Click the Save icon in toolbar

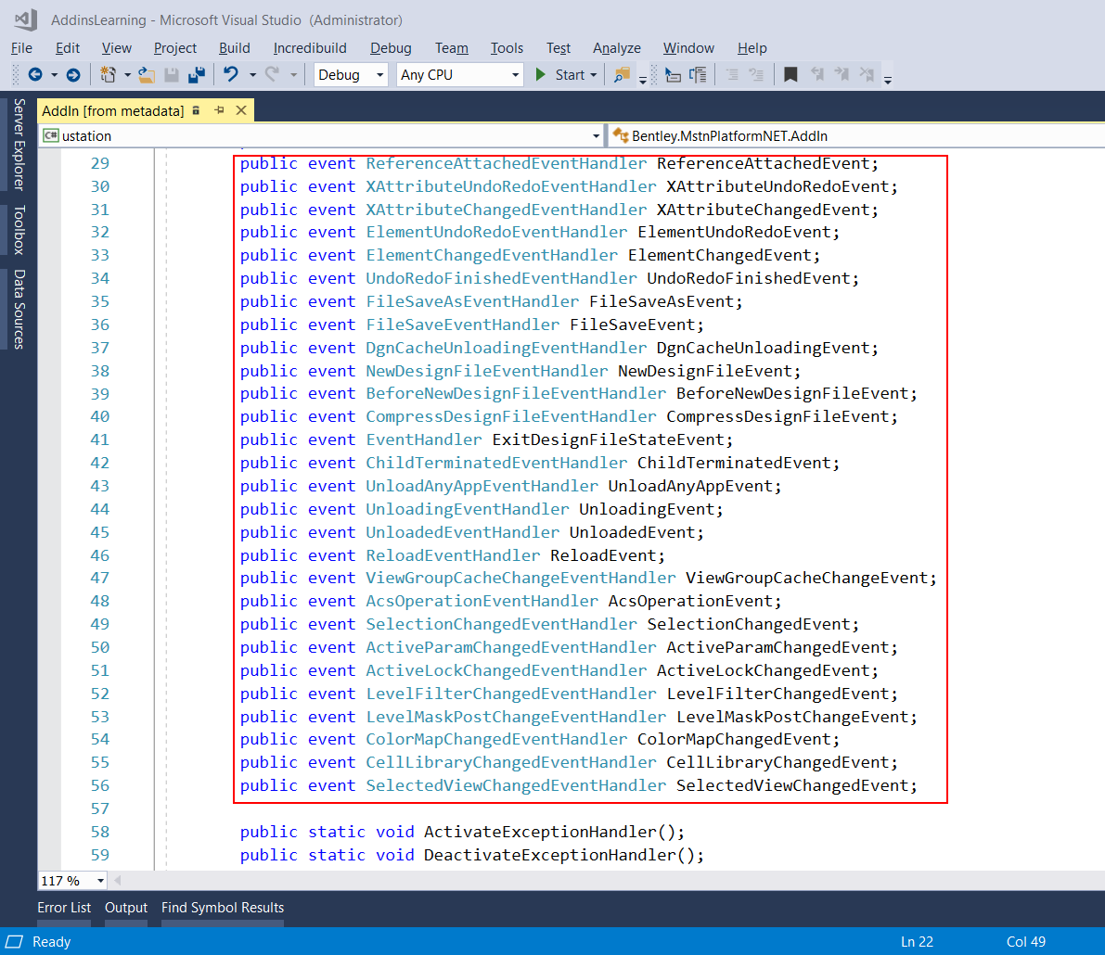(x=172, y=75)
